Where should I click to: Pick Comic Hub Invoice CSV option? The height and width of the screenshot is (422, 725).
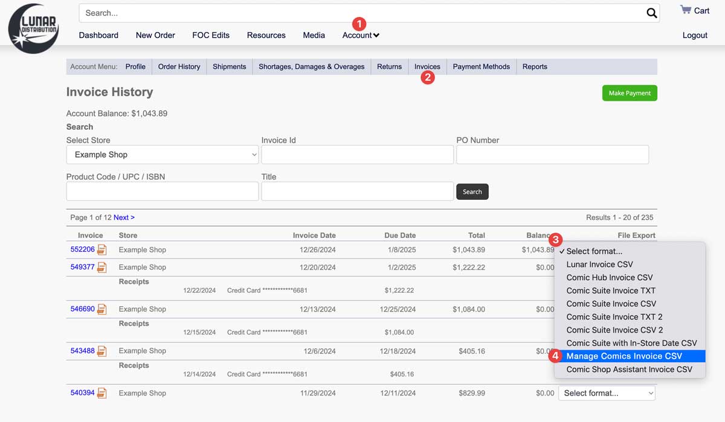pos(609,278)
